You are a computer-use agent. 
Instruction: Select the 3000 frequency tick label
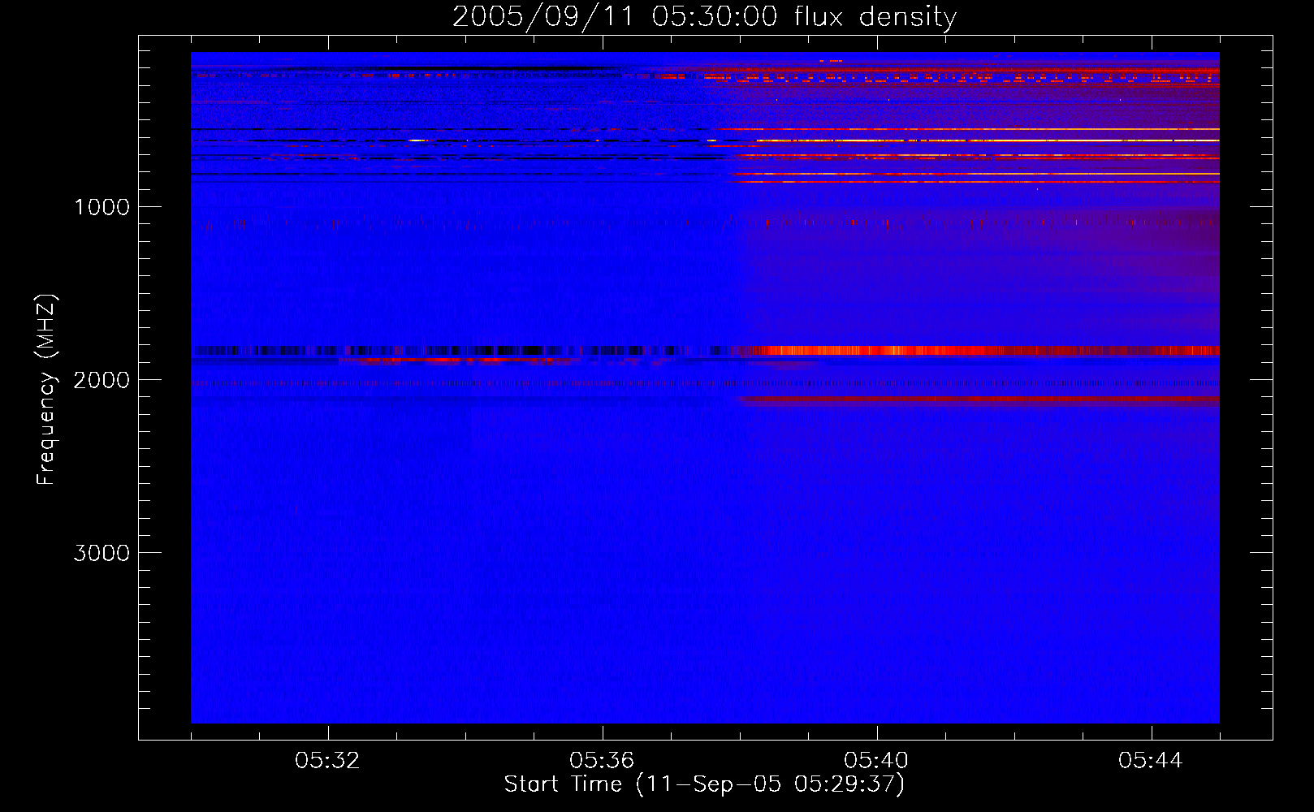(x=102, y=553)
